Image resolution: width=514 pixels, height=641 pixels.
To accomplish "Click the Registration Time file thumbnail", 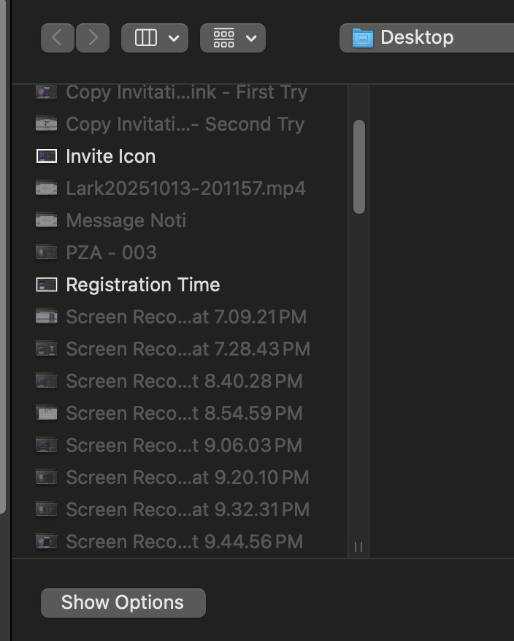I will click(47, 285).
